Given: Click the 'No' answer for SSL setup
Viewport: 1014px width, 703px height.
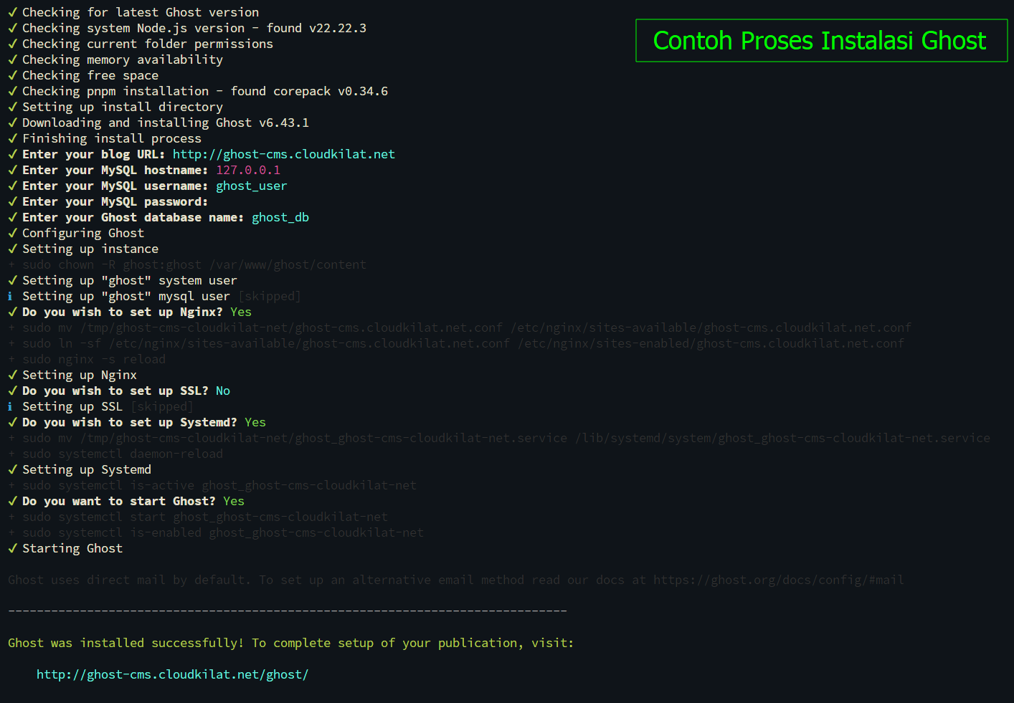Looking at the screenshot, I should [x=223, y=391].
